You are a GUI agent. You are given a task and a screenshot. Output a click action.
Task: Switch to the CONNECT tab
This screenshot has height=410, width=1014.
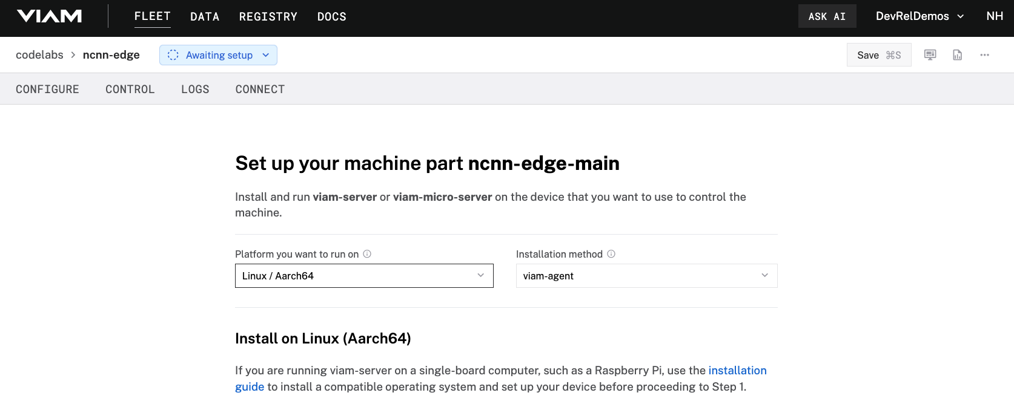point(260,89)
